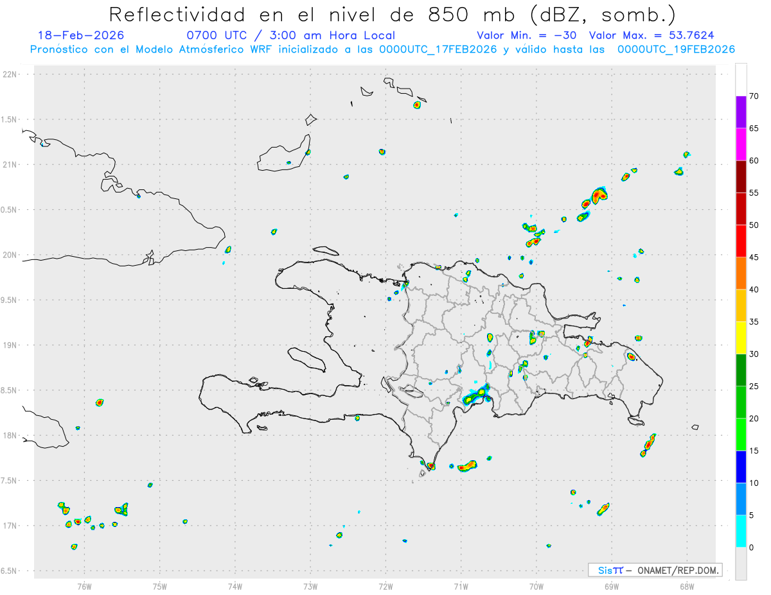Click the "76W" longitude axis label
The width and height of the screenshot is (771, 595).
pyautogui.click(x=84, y=586)
